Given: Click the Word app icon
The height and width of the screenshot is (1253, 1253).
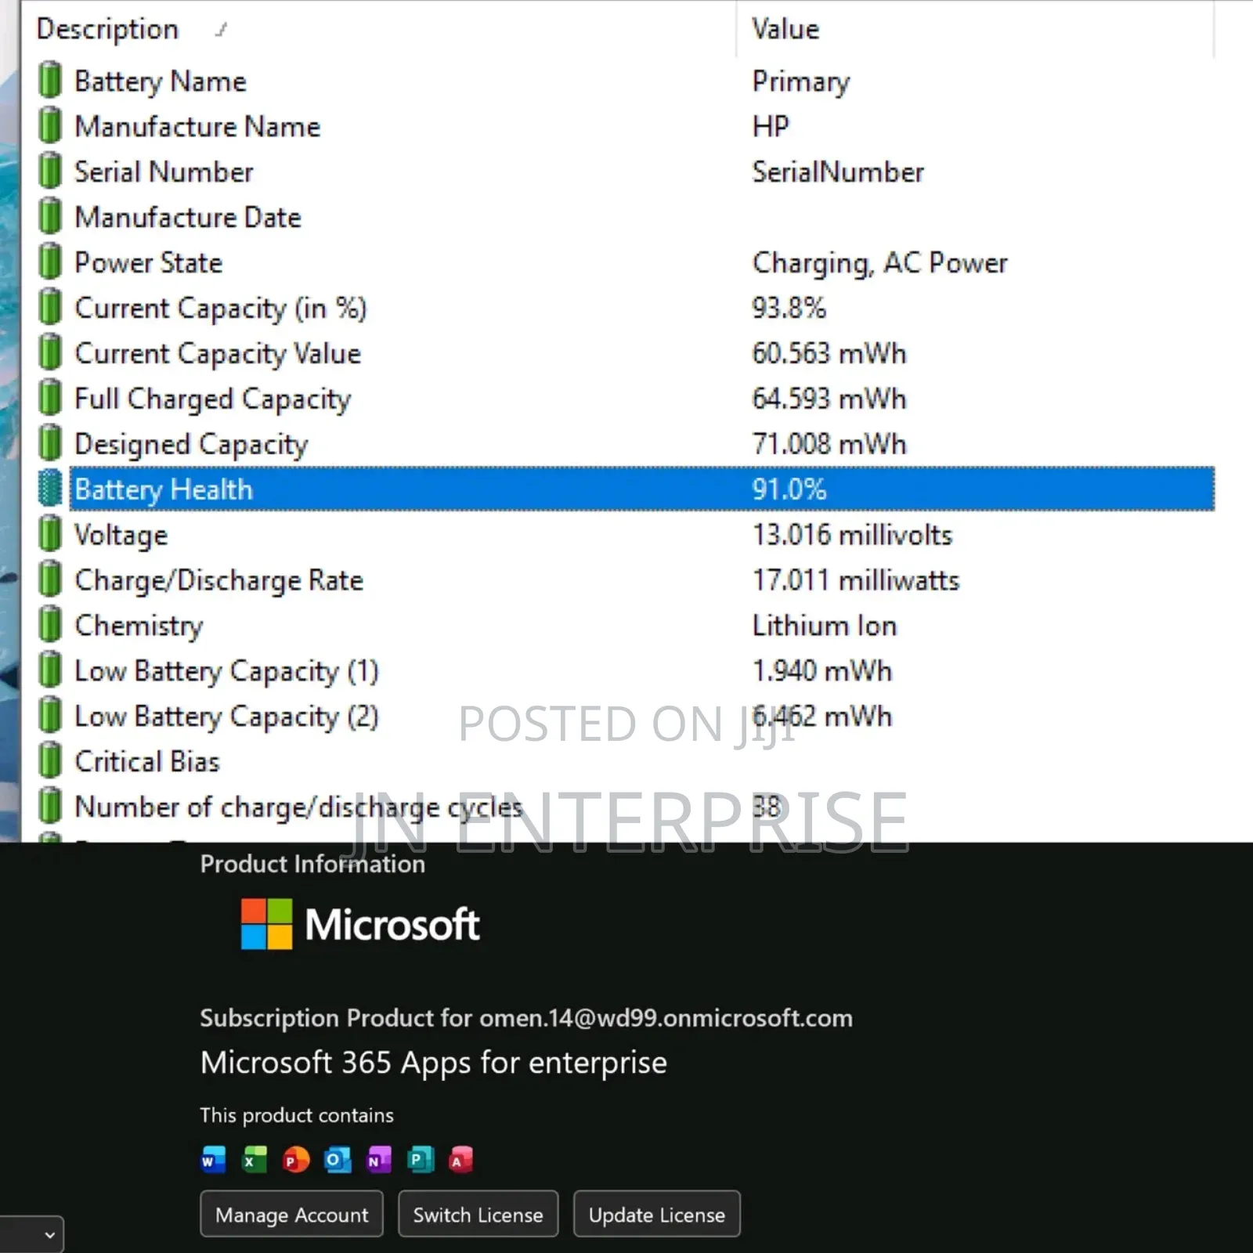Looking at the screenshot, I should pyautogui.click(x=213, y=1160).
